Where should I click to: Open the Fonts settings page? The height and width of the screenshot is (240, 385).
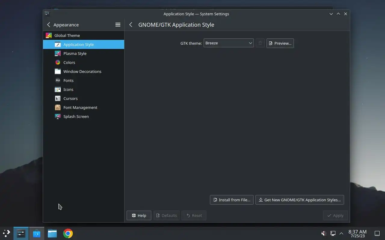[x=84, y=80]
